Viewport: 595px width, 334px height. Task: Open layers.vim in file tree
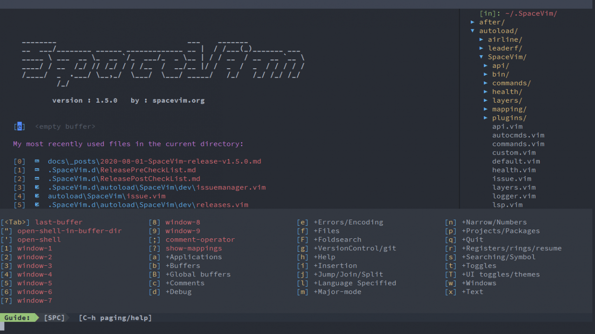pos(514,187)
